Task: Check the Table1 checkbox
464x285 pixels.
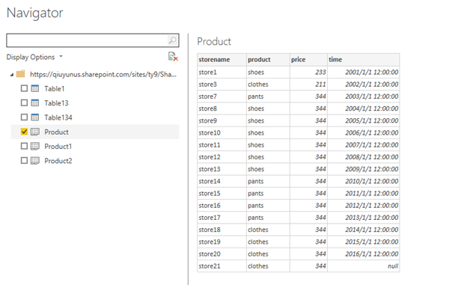Action: 24,88
